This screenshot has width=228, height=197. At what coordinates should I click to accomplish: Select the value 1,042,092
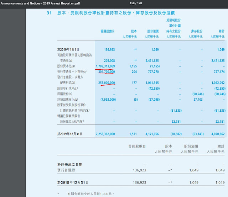[x=218, y=83]
